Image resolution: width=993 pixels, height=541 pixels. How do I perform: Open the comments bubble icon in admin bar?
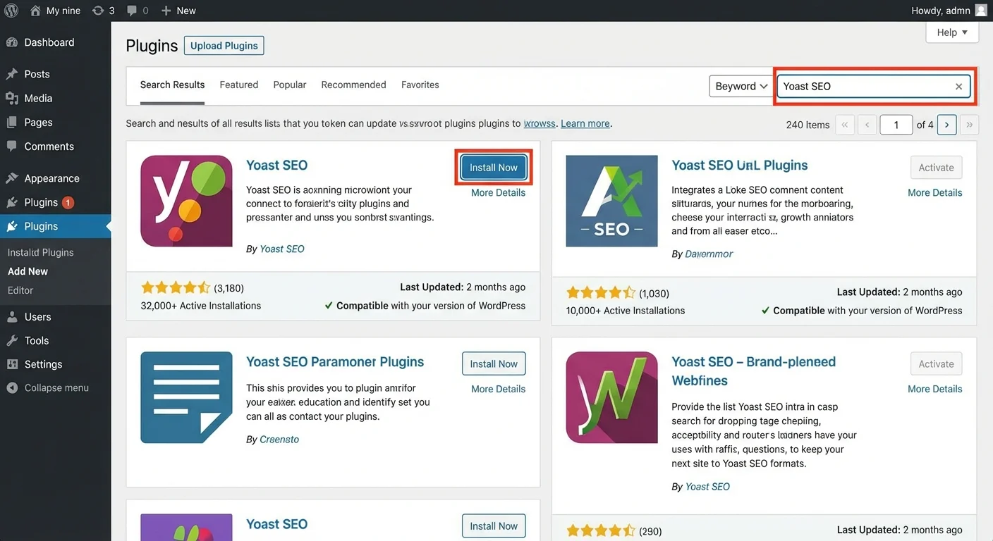[x=132, y=11]
